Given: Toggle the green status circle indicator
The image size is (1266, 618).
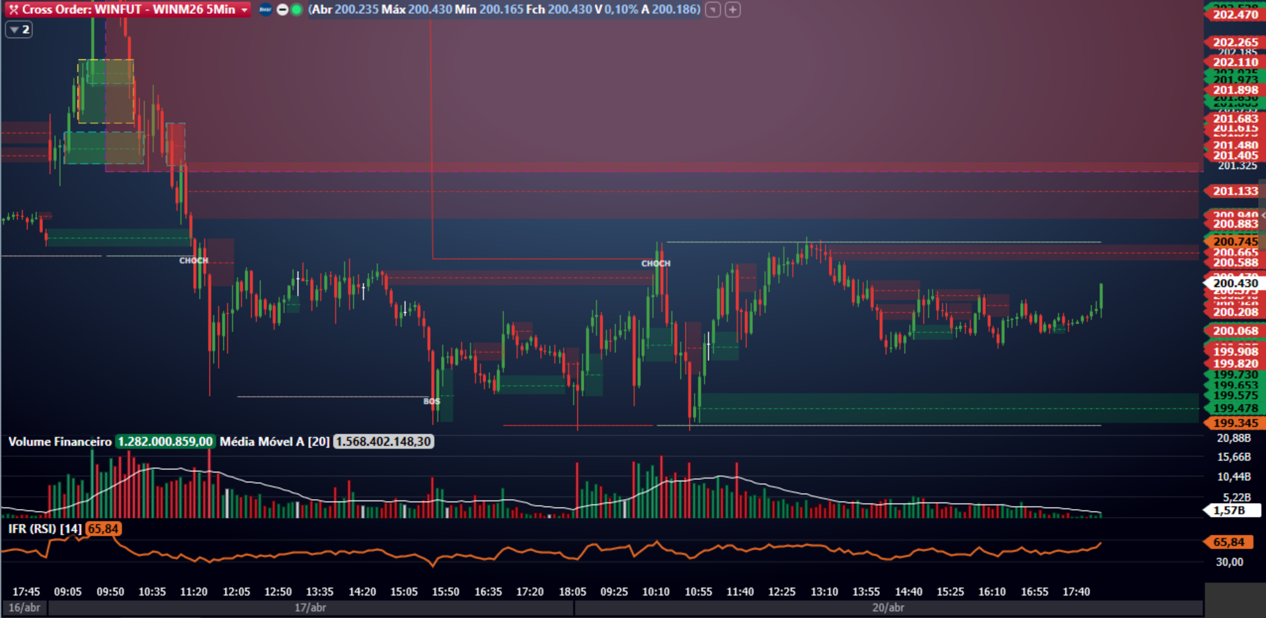Looking at the screenshot, I should (297, 9).
